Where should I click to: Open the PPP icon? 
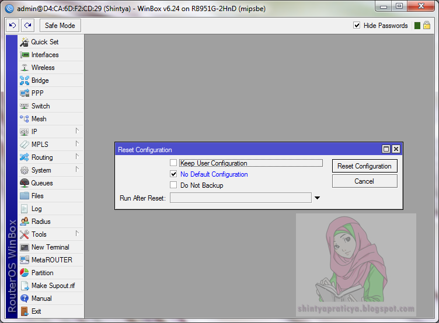pos(25,93)
